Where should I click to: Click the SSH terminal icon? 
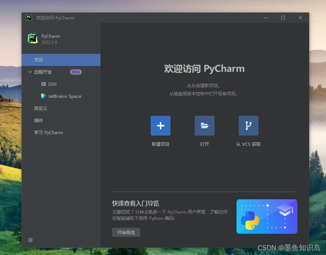[x=43, y=84]
